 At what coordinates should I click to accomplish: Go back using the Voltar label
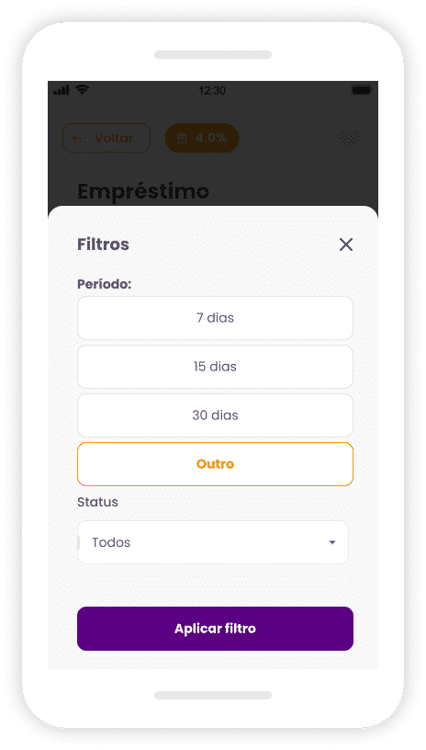114,138
